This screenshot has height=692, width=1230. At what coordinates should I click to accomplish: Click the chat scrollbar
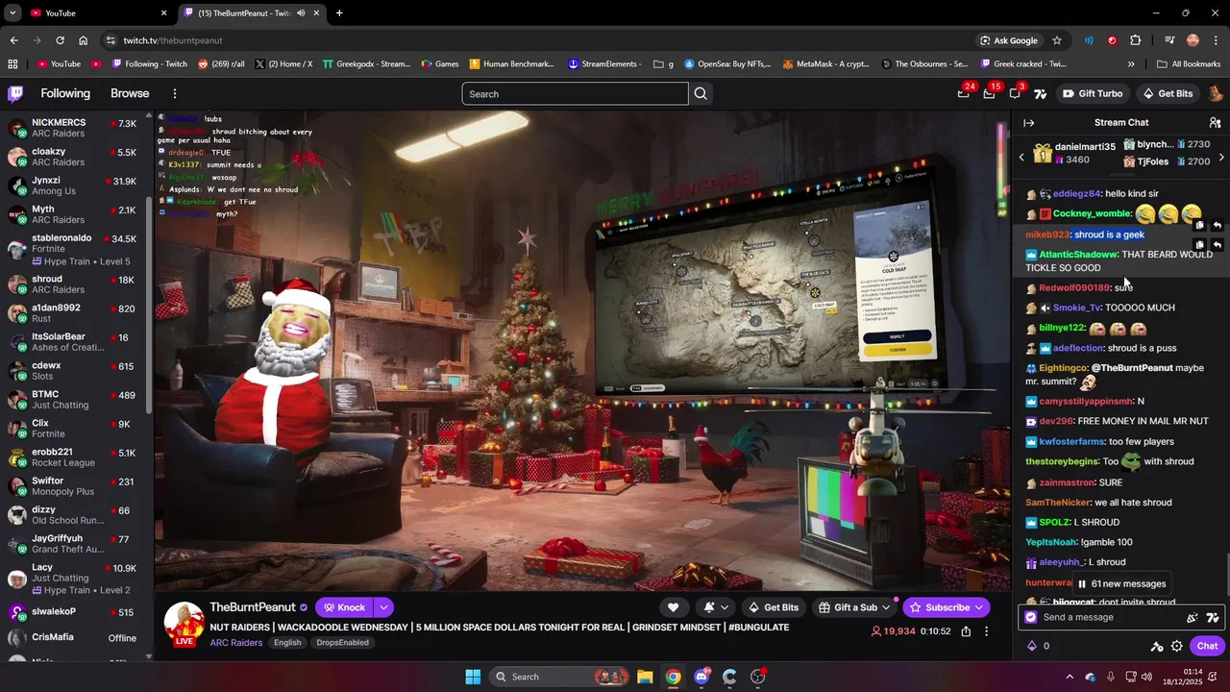pos(1226,577)
